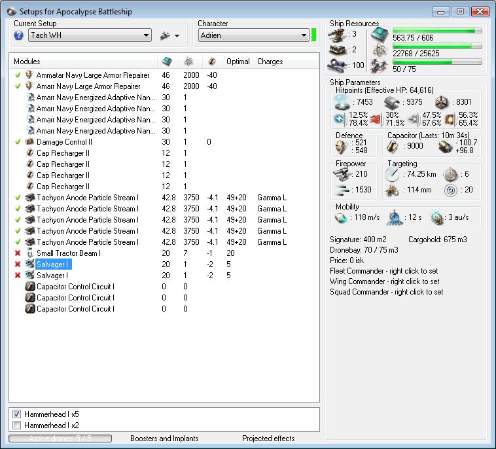The width and height of the screenshot is (496, 449).
Task: Click the capacitor capacity icon
Action: 392,146
